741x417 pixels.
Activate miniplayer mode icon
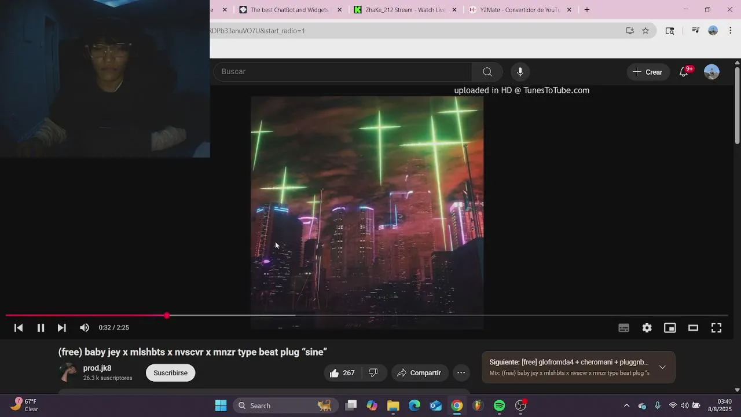click(x=670, y=328)
